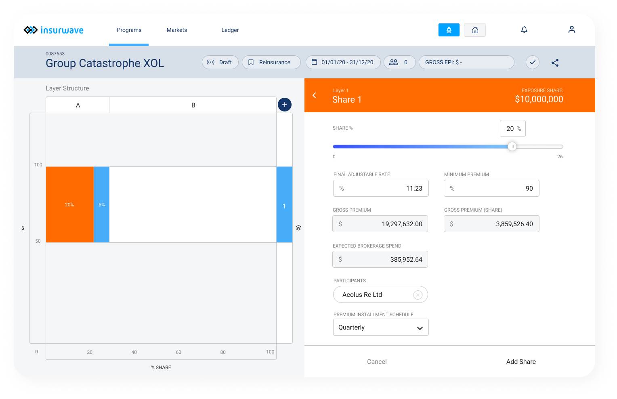617x399 pixels.
Task: Click the Group Catastrophe XOL title
Action: click(105, 63)
